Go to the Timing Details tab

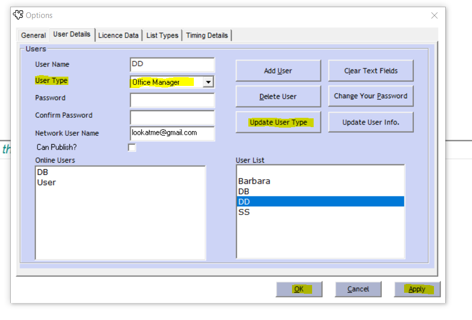click(x=207, y=35)
